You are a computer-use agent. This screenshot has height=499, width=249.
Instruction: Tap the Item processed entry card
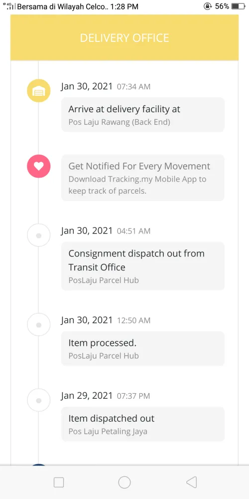pyautogui.click(x=143, y=348)
